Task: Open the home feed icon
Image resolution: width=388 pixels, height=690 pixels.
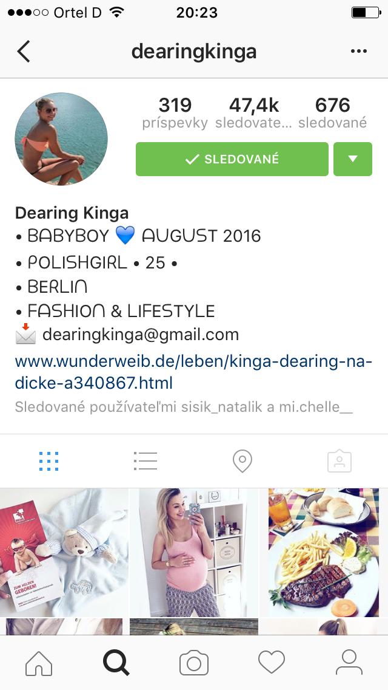Action: 39,663
